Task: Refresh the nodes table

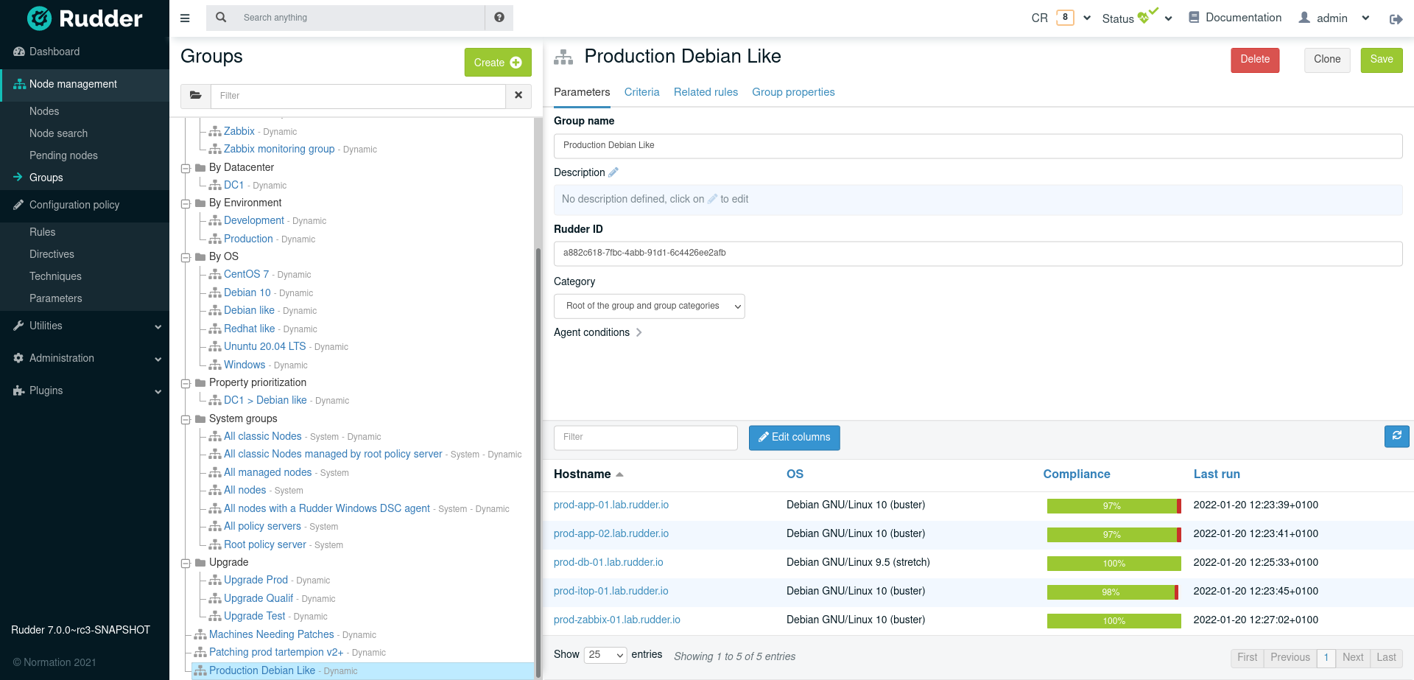Action: tap(1396, 437)
